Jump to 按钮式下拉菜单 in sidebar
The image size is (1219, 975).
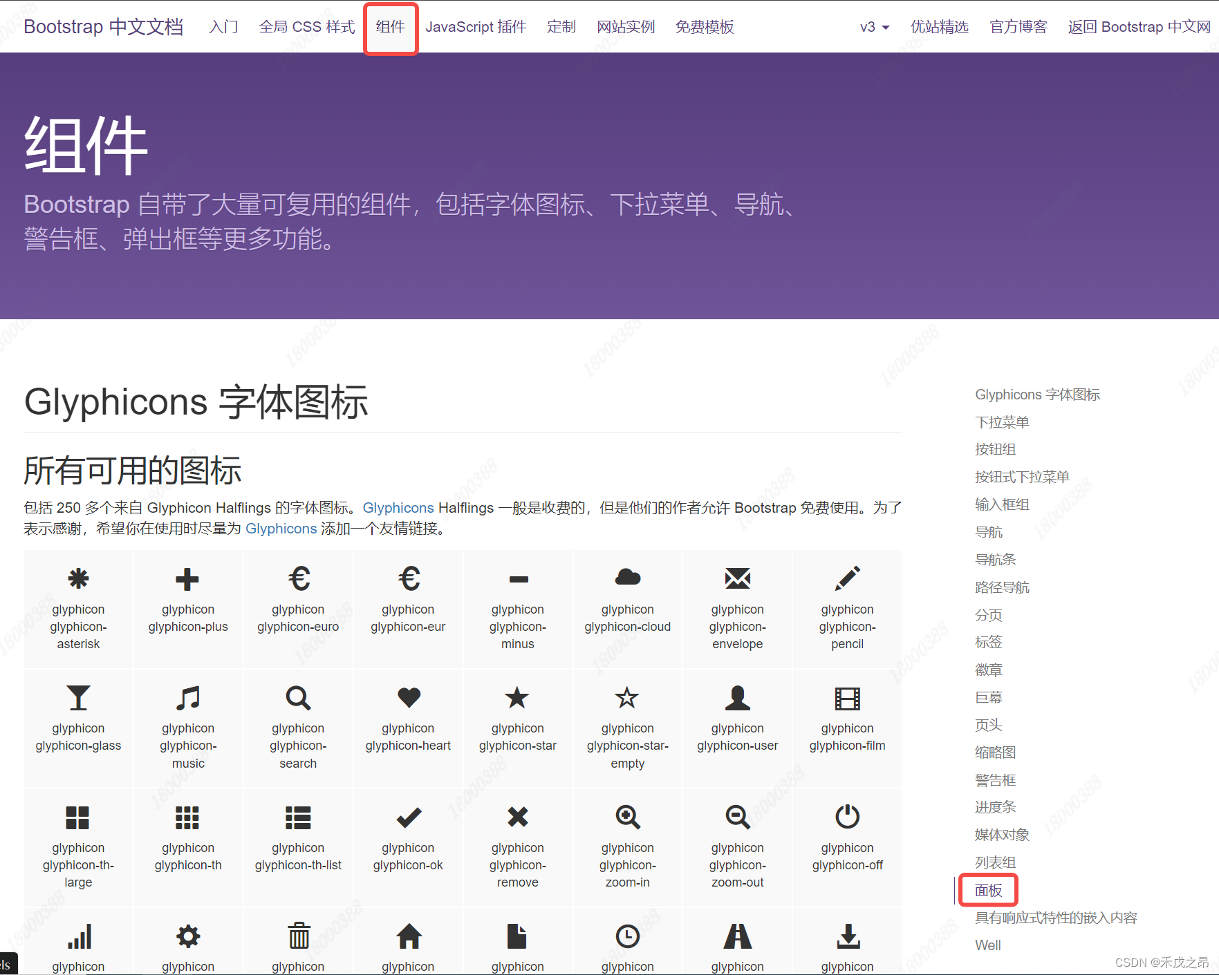(x=1022, y=477)
